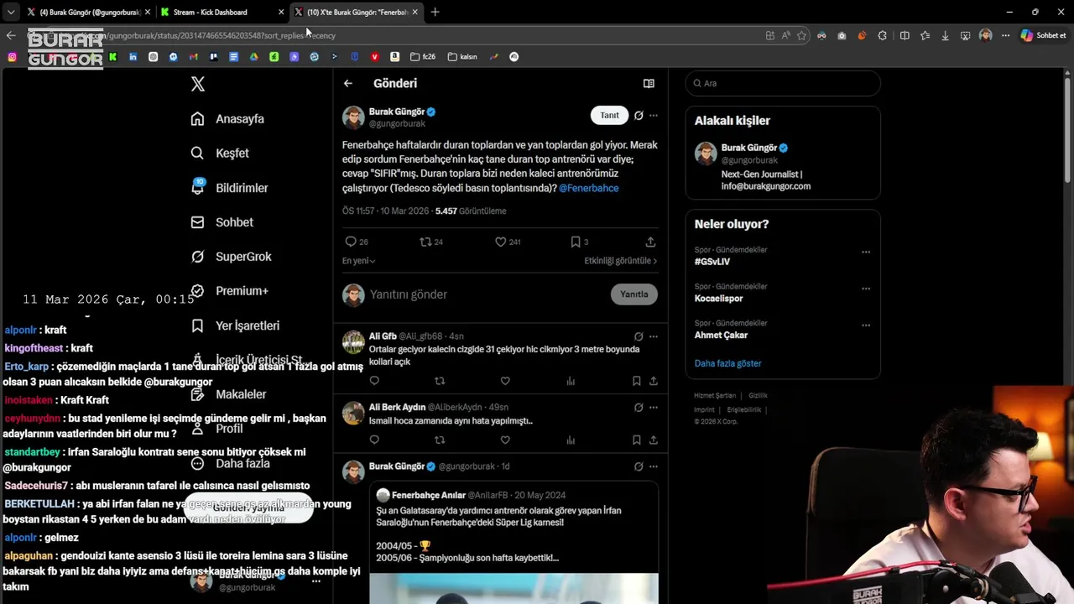Open more options for Kocaelispor trend

[x=866, y=289]
